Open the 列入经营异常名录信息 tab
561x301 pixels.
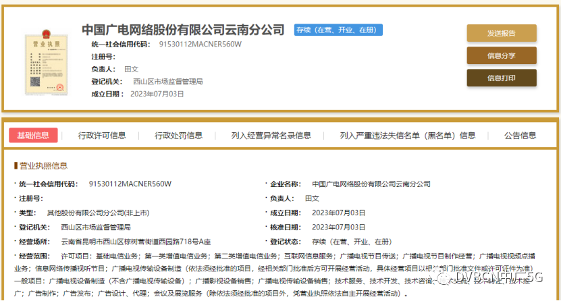click(271, 136)
